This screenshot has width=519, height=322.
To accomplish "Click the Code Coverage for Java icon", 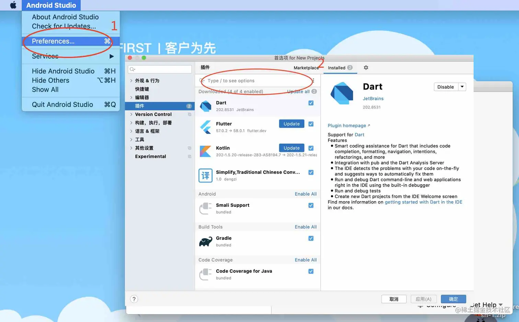I will point(206,274).
